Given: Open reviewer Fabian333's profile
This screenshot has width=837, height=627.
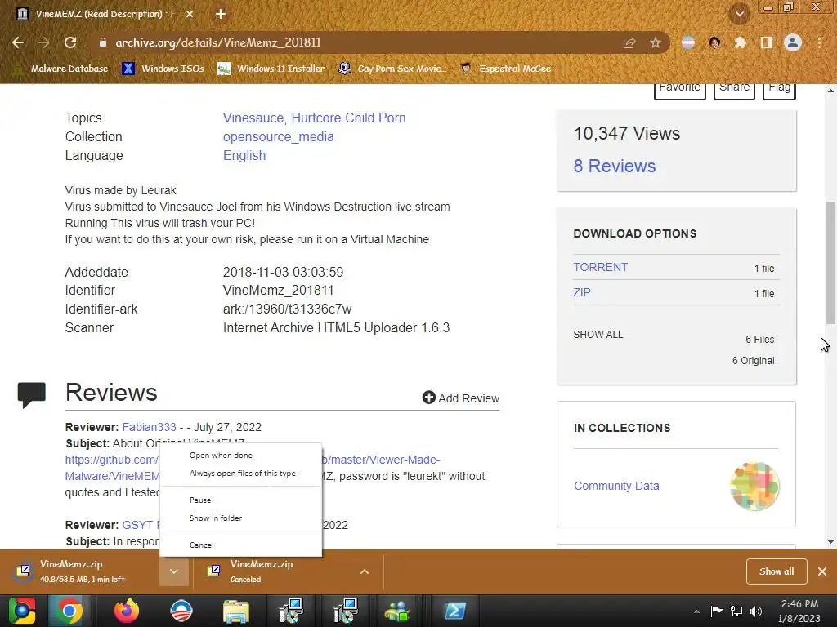Looking at the screenshot, I should [149, 427].
